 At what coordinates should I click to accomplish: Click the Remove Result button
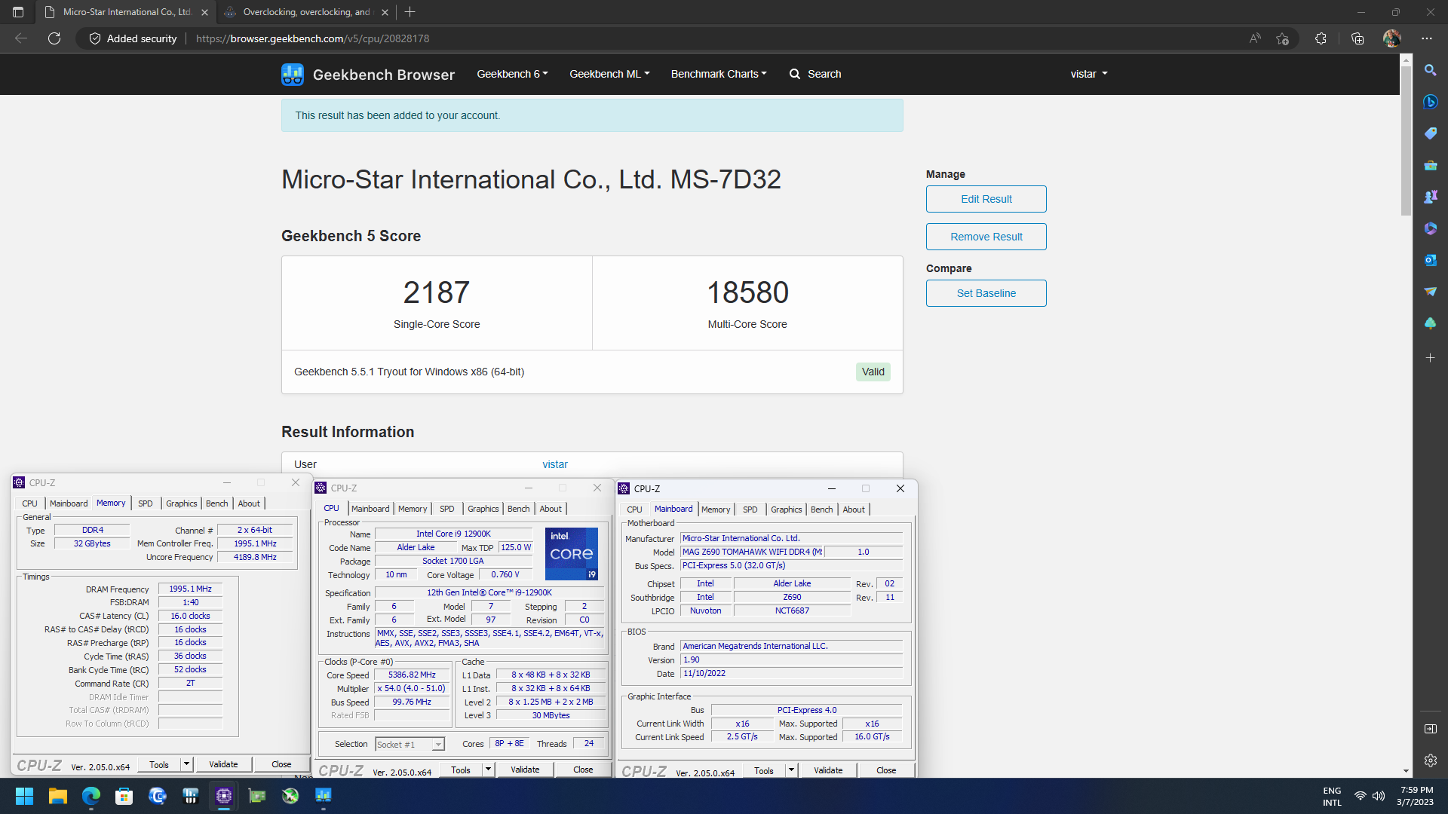point(986,237)
